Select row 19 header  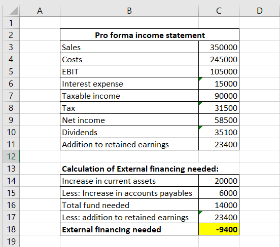tap(11, 241)
